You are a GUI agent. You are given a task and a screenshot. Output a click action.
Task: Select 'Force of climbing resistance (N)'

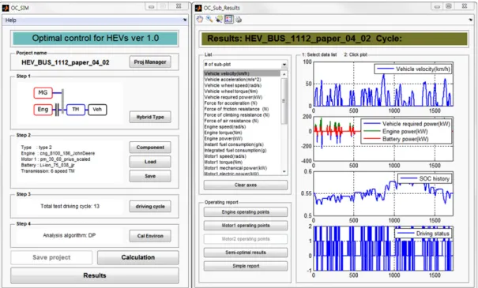242,114
